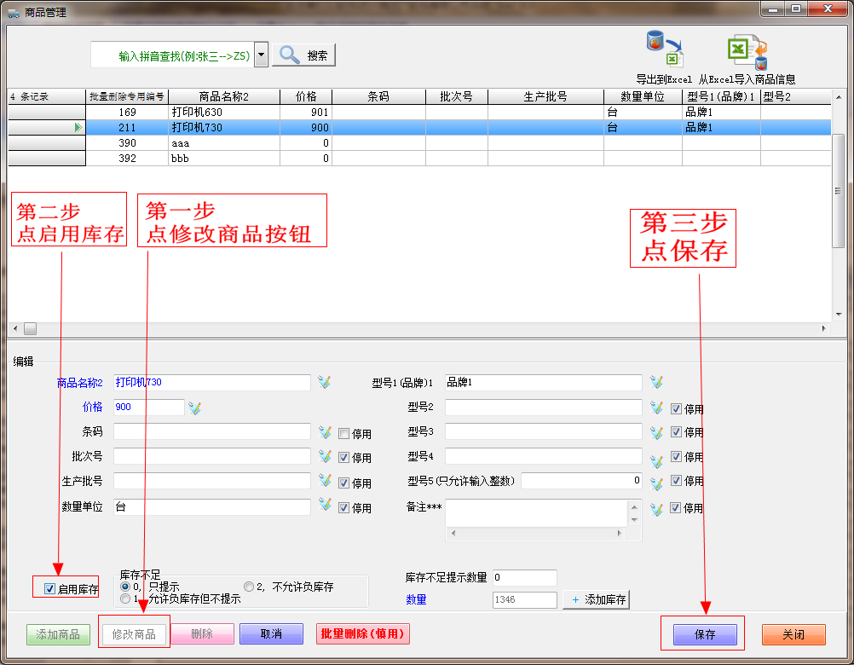The image size is (854, 665).
Task: Click price cell 901 in table
Action: (306, 113)
